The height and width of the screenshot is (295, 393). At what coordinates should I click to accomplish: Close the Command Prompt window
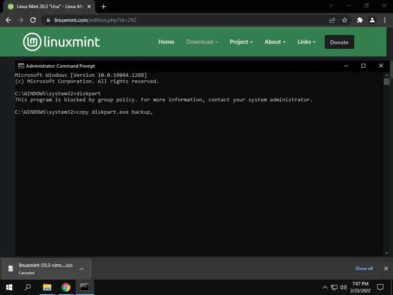click(x=381, y=66)
